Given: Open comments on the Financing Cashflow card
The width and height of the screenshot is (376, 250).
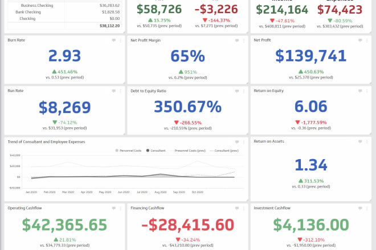Looking at the screenshot, I should click(237, 208).
